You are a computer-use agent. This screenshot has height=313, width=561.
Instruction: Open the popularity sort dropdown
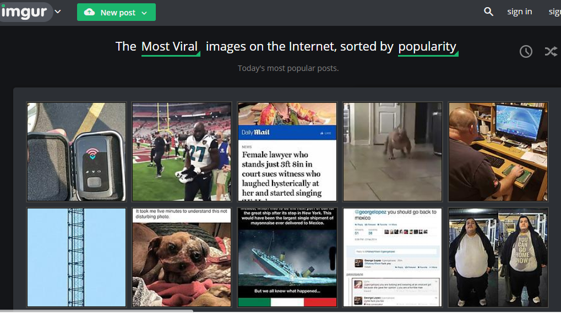[428, 47]
